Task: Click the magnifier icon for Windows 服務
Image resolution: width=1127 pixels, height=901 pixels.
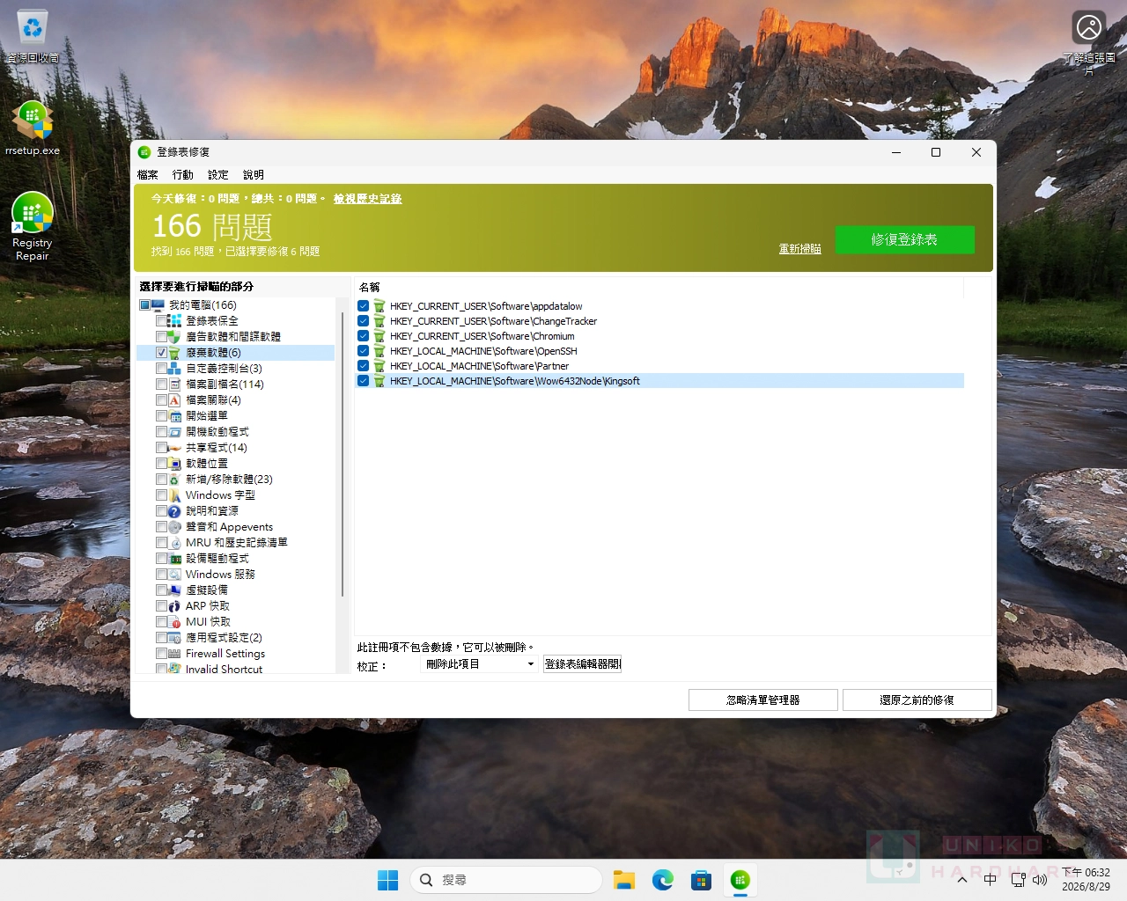Action: point(174,574)
